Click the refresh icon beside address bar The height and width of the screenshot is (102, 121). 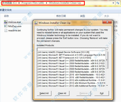click(x=118, y=3)
